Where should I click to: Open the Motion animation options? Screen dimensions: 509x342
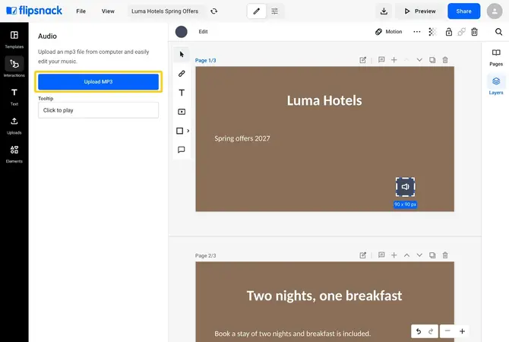(388, 31)
